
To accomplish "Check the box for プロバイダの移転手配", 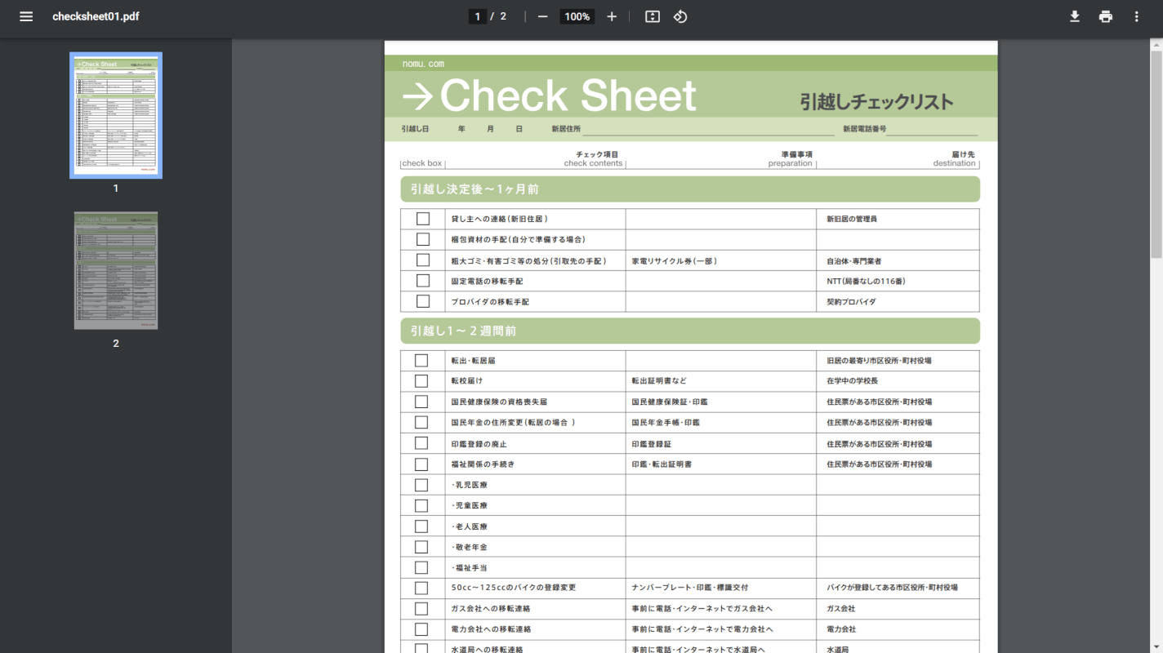I will [422, 301].
